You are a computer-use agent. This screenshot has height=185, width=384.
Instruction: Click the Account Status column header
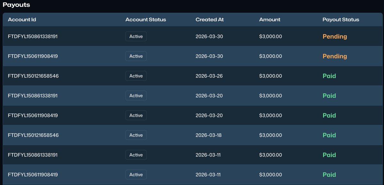146,20
